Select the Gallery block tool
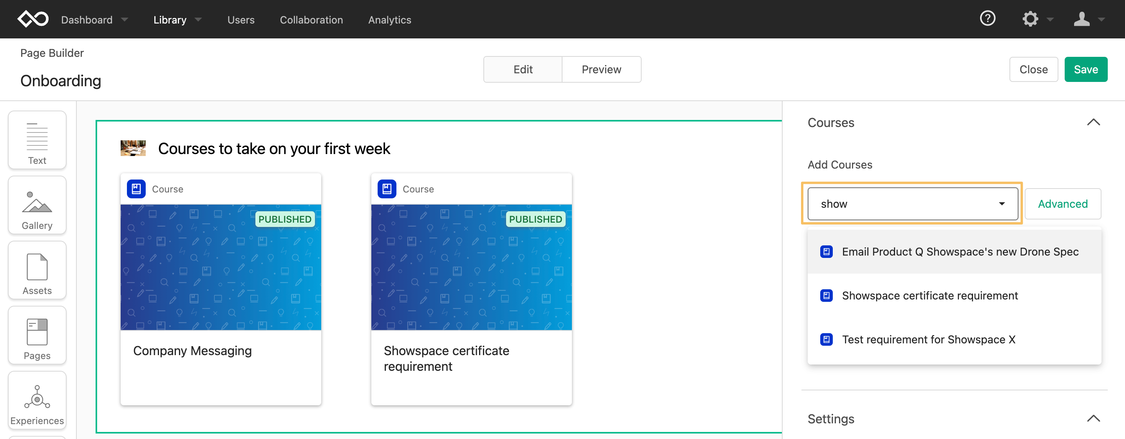 point(37,205)
